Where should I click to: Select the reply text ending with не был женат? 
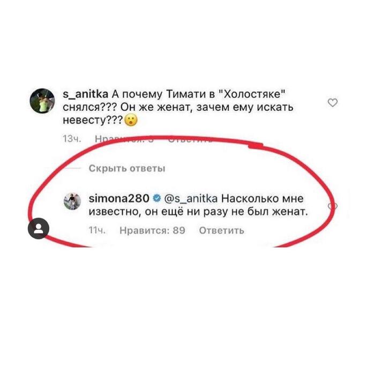(x=199, y=205)
